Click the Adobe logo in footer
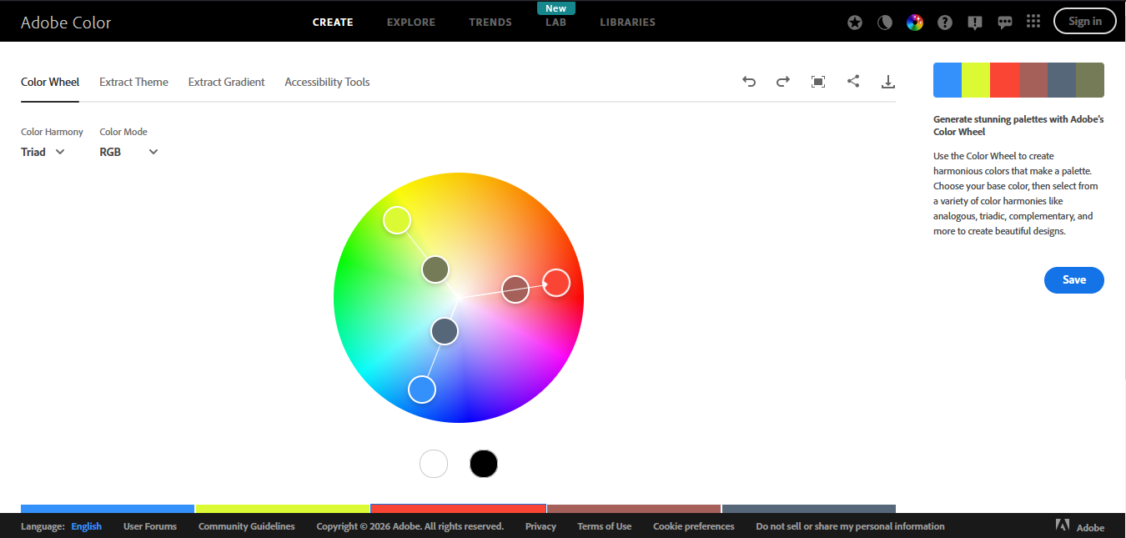This screenshot has height=538, width=1126. 1080,526
